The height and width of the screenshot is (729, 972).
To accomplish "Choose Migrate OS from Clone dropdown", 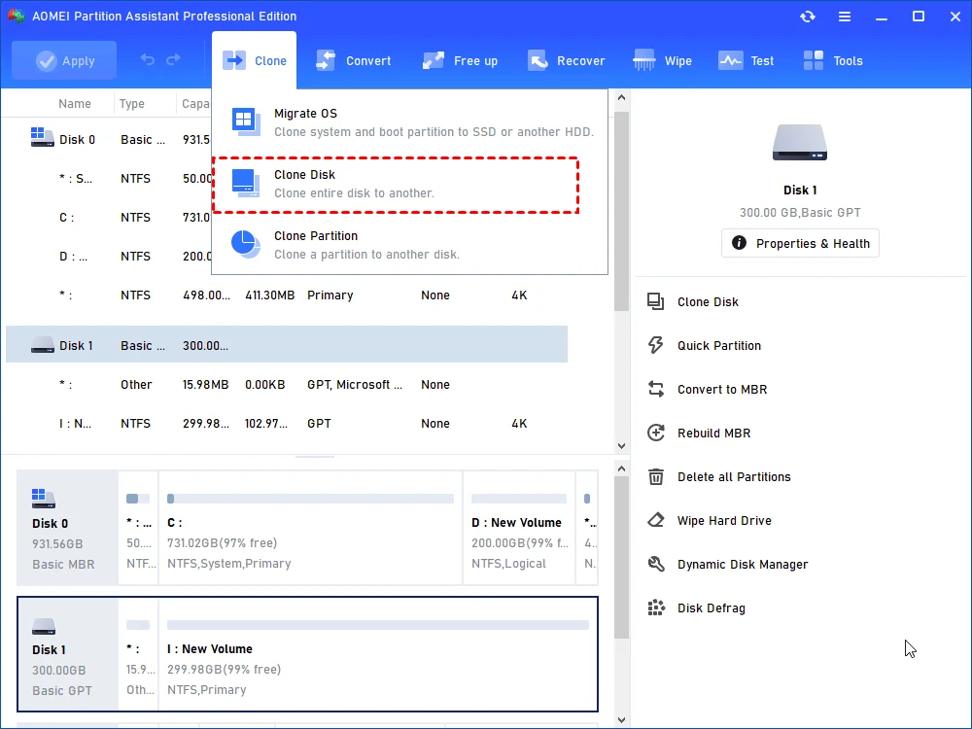I will tap(410, 122).
